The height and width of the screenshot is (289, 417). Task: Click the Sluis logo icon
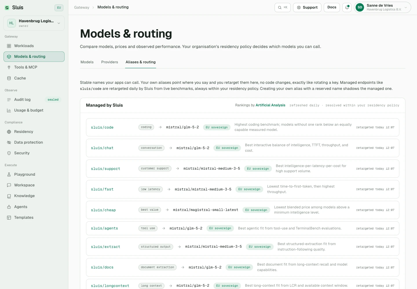coord(7,8)
